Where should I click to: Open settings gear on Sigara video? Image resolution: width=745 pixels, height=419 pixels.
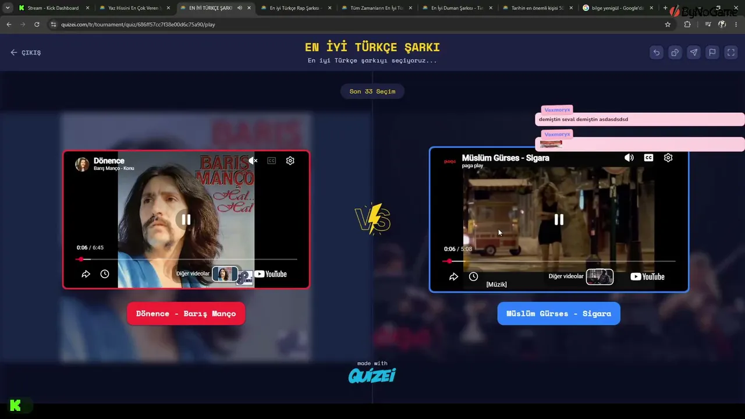(x=668, y=158)
